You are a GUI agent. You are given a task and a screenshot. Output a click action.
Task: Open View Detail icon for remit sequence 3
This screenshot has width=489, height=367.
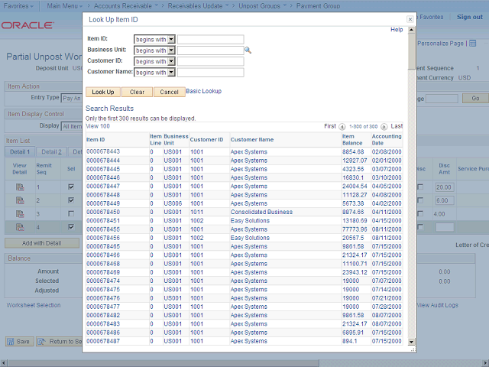(20, 213)
